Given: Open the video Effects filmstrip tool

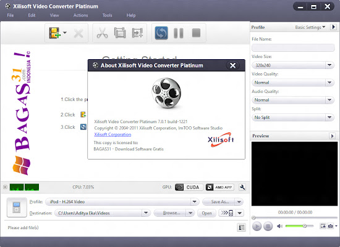Looking at the screenshot, I should tap(120, 33).
